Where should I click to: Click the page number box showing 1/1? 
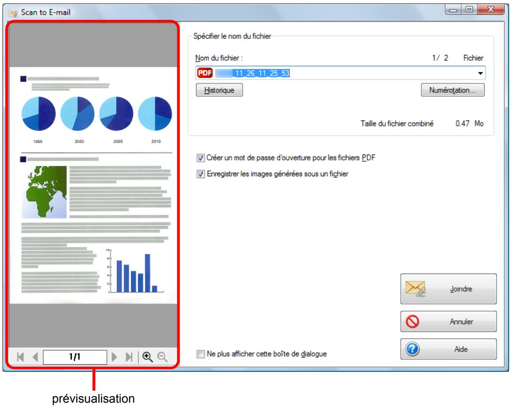coord(75,357)
